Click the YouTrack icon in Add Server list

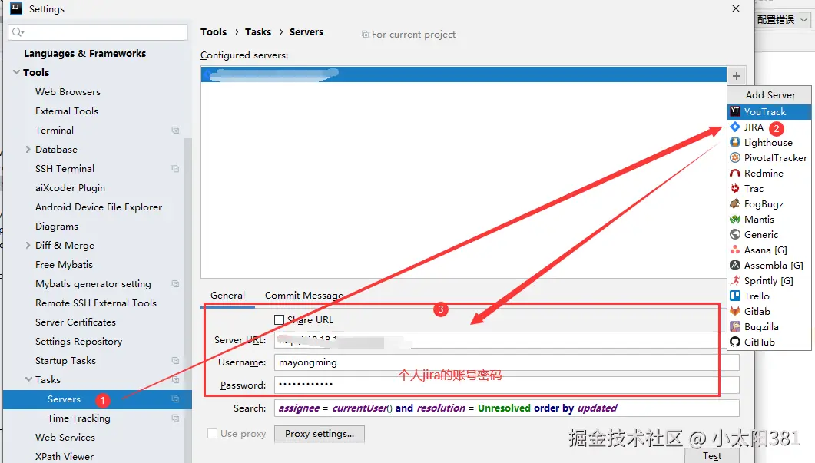coord(735,111)
